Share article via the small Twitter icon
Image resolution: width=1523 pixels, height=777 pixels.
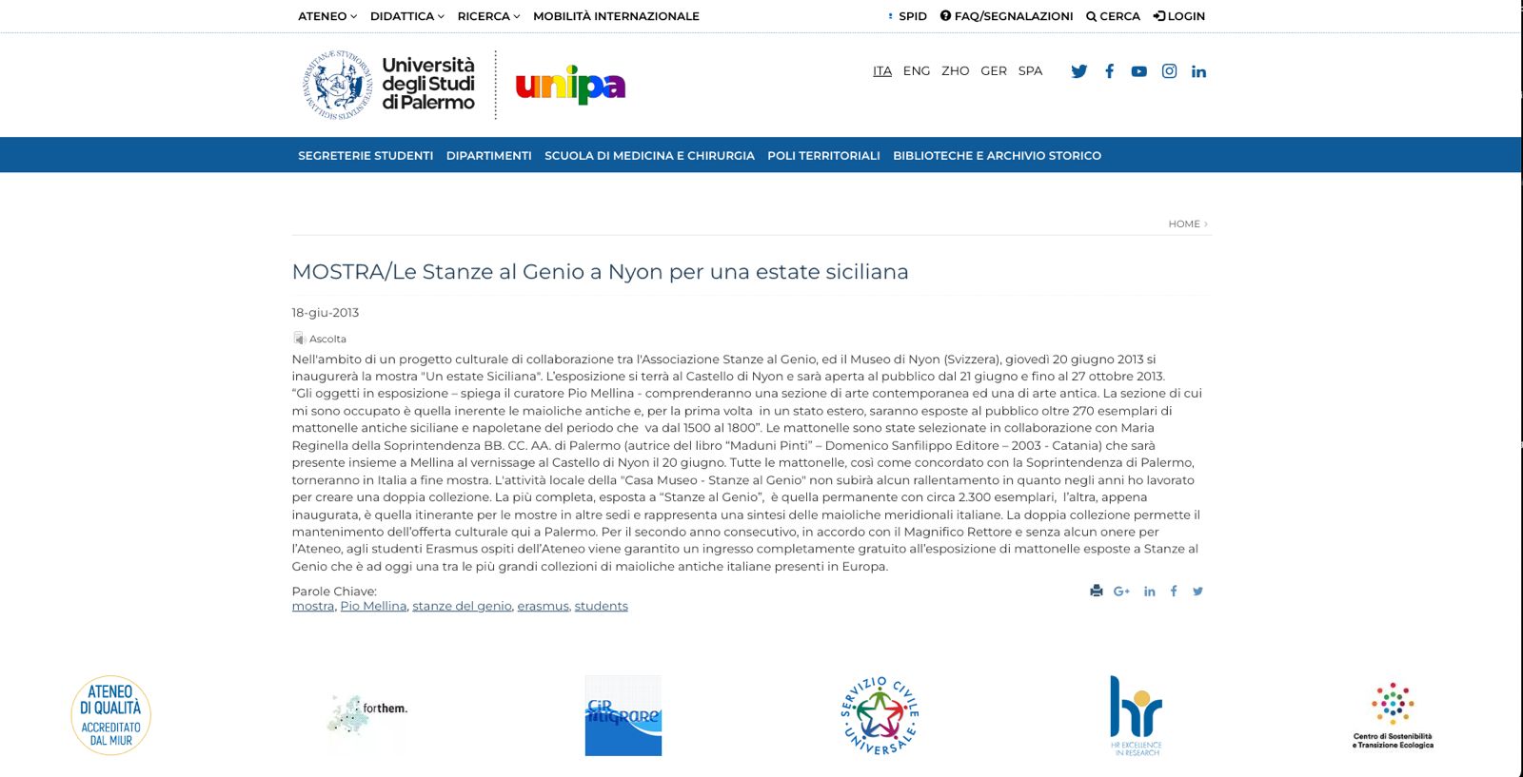click(x=1197, y=592)
